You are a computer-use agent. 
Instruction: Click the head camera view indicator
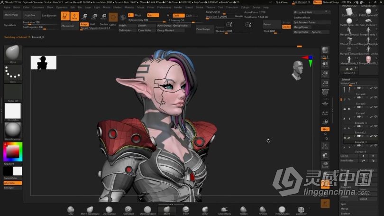point(298,70)
